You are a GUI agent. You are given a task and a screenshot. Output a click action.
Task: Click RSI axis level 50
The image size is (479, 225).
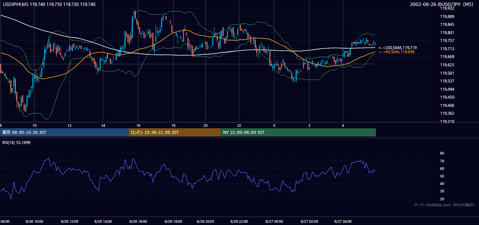(442, 176)
